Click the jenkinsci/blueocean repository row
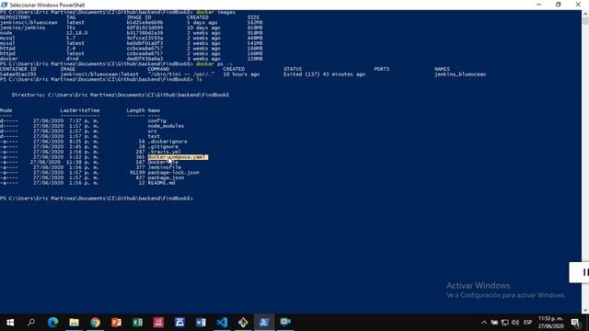 point(131,22)
